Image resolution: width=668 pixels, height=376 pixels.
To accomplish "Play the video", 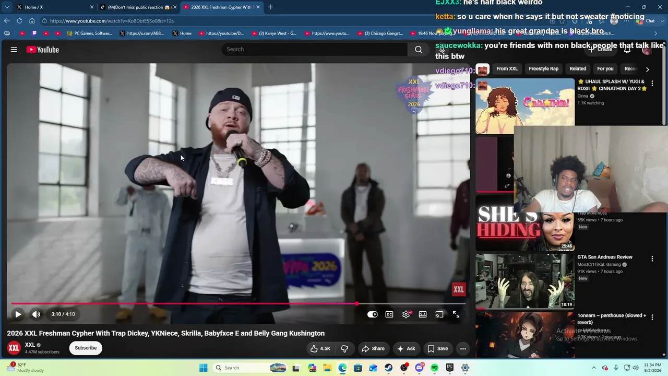I will pyautogui.click(x=18, y=314).
